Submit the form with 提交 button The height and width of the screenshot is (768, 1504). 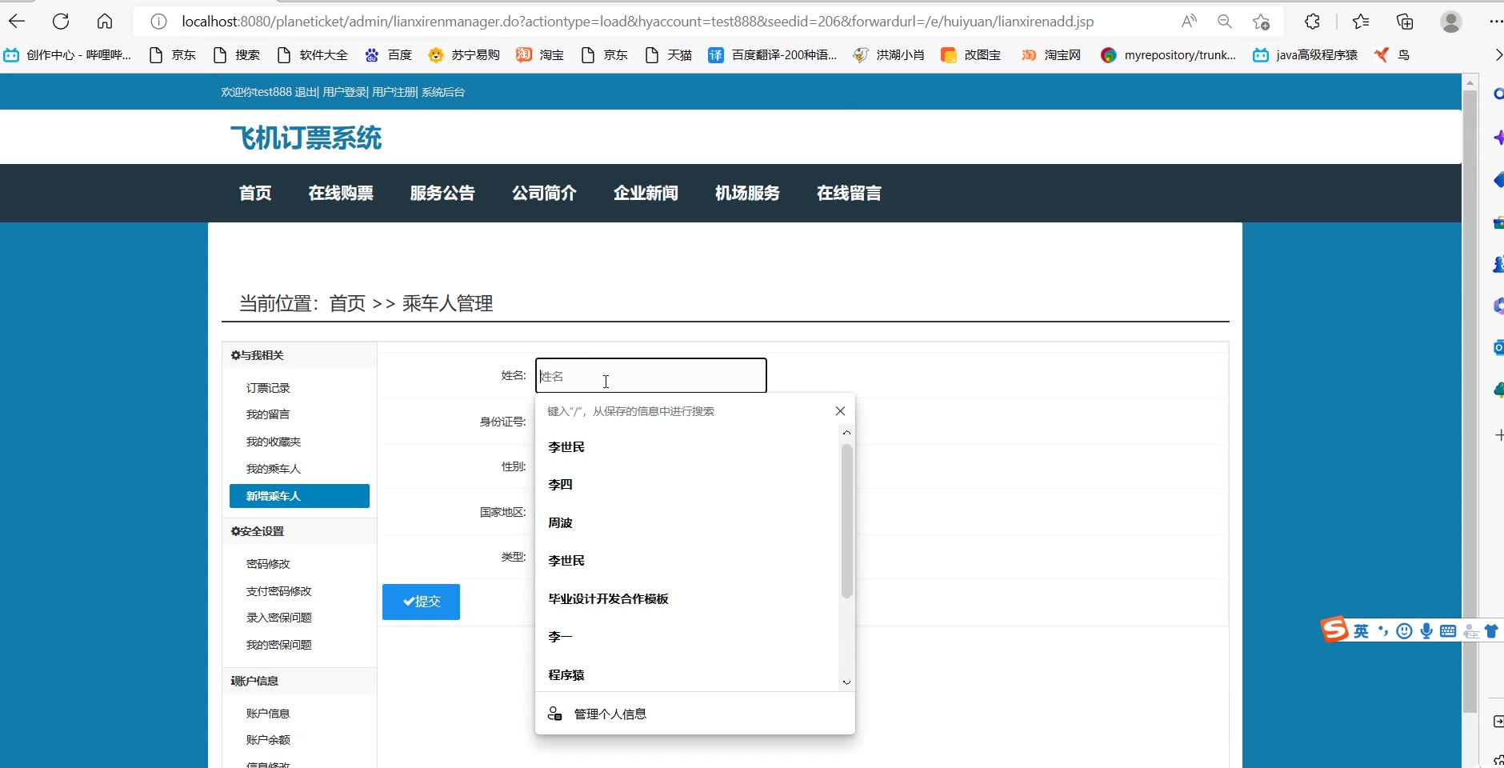click(421, 602)
